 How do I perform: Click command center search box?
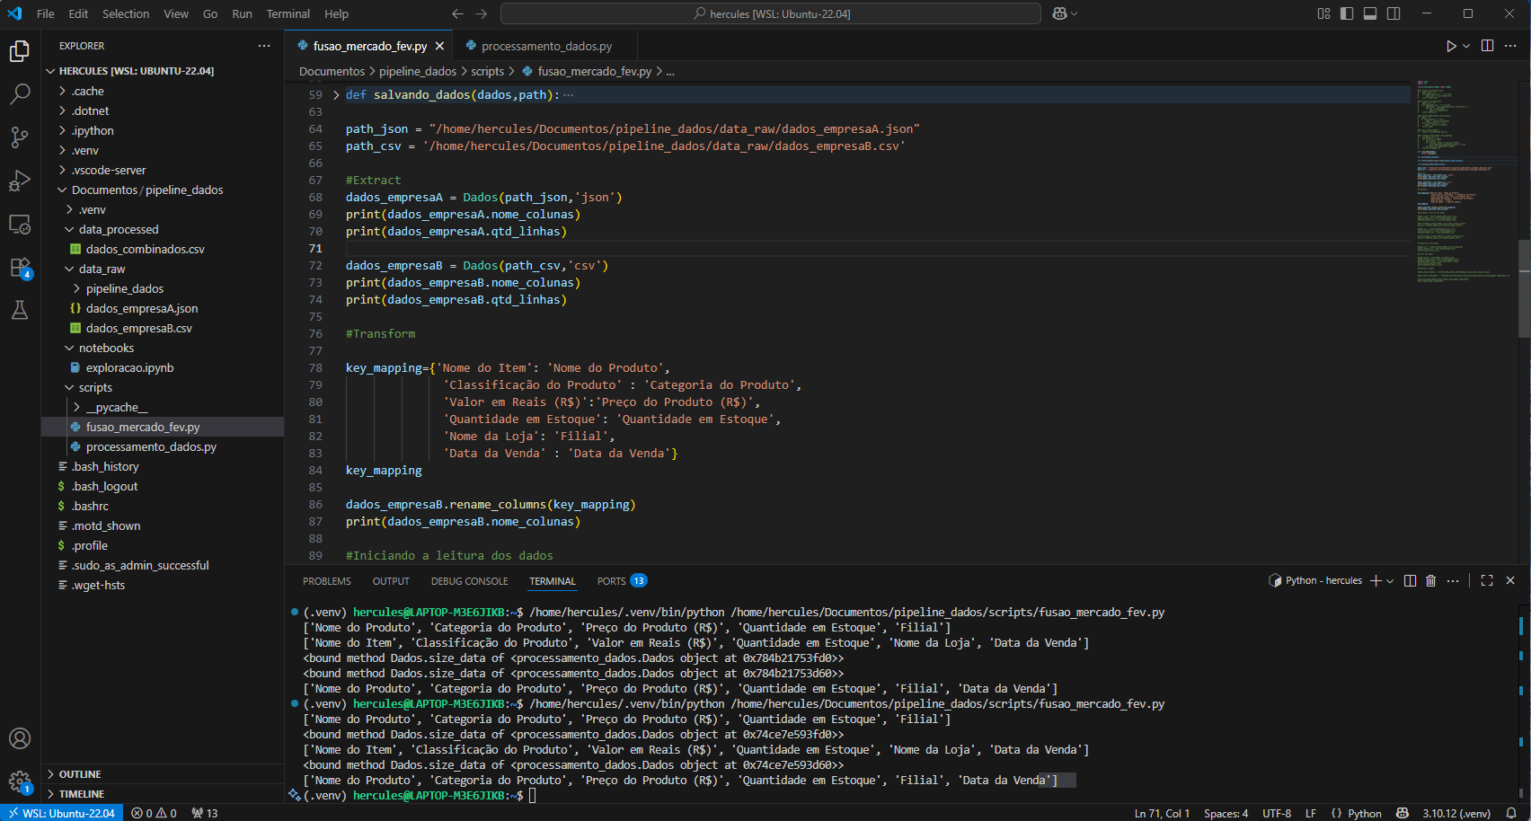coord(771,13)
